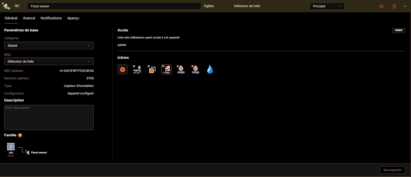
Task: Expand the Principal room dropdown
Action: click(x=327, y=6)
